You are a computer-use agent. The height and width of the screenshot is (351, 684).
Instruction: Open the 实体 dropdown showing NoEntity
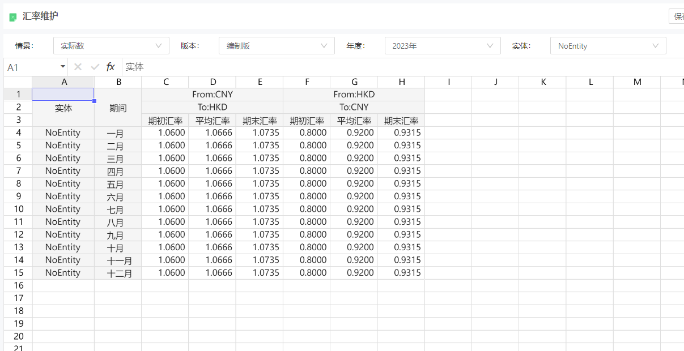(x=607, y=46)
